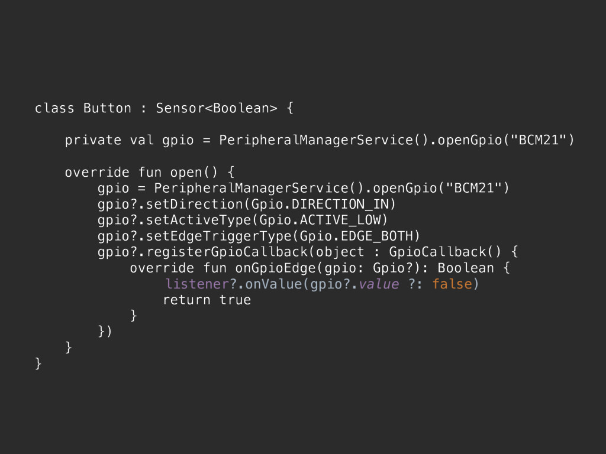Viewport: 606px width, 454px height.
Task: Click onGpioEdge function name
Action: pos(275,268)
